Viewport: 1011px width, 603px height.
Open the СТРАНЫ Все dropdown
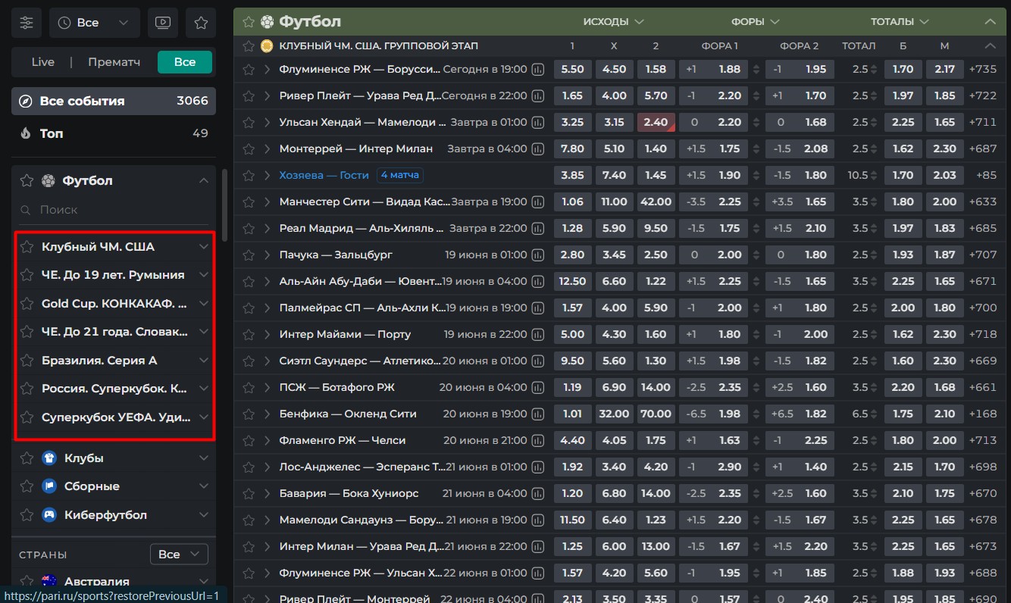pyautogui.click(x=179, y=555)
